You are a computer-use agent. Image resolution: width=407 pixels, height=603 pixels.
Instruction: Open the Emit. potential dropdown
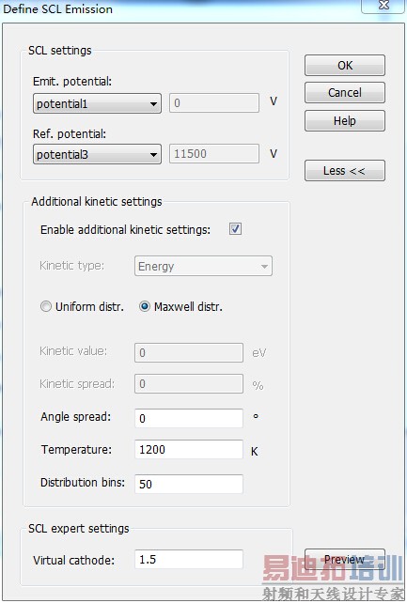point(97,103)
